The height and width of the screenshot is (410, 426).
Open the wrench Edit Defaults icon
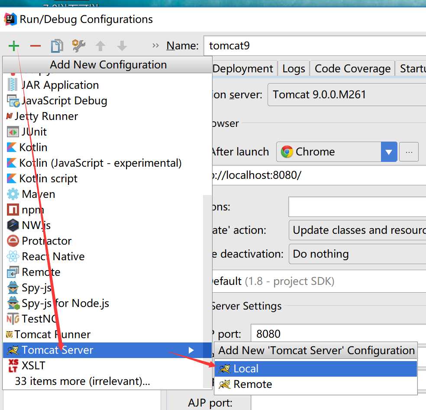pos(79,45)
